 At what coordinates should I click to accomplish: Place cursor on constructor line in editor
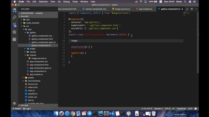[81, 47]
